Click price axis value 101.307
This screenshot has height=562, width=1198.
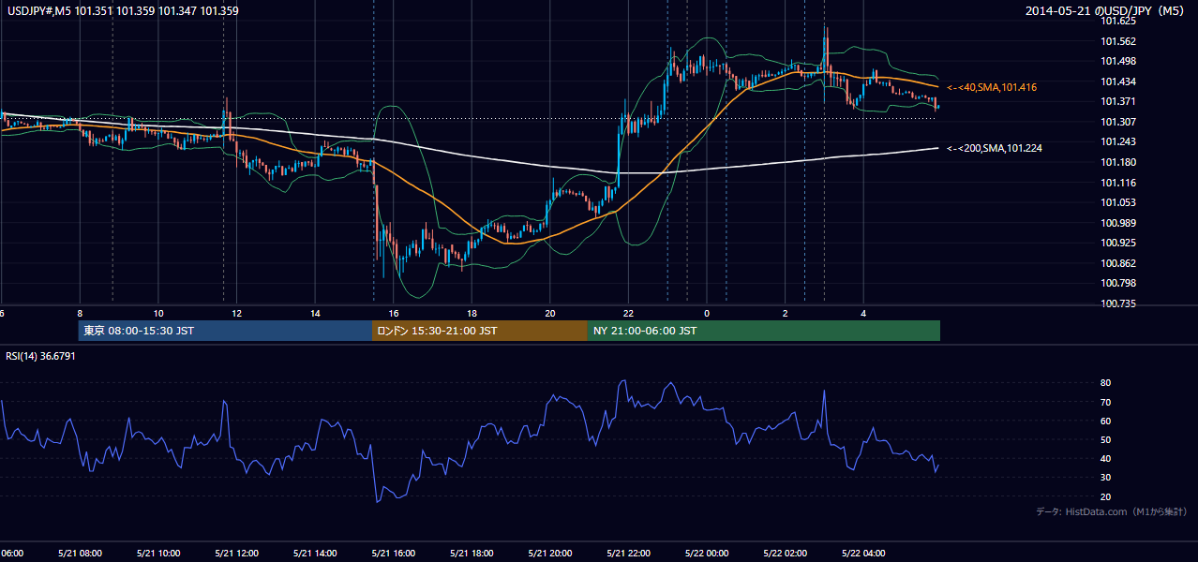(1118, 122)
